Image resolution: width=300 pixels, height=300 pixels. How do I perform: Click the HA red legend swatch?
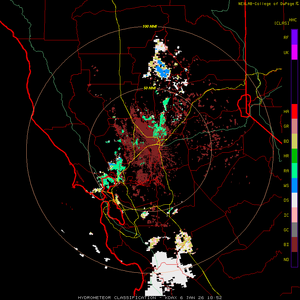coord(294,111)
